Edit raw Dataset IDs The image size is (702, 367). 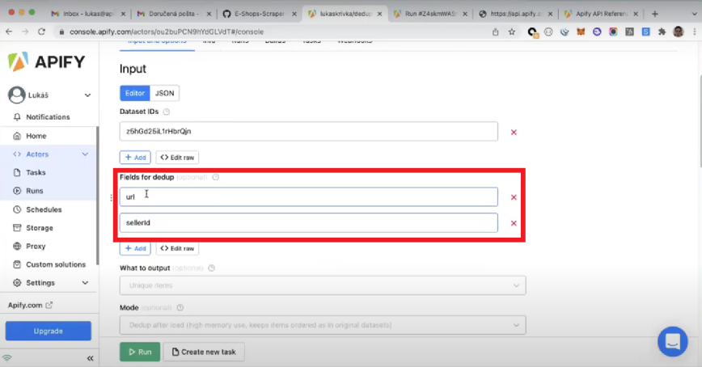click(x=177, y=158)
